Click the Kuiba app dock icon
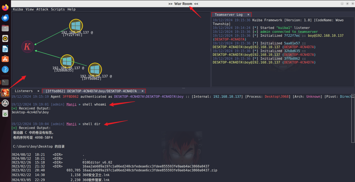The image size is (355, 182). coord(5,92)
